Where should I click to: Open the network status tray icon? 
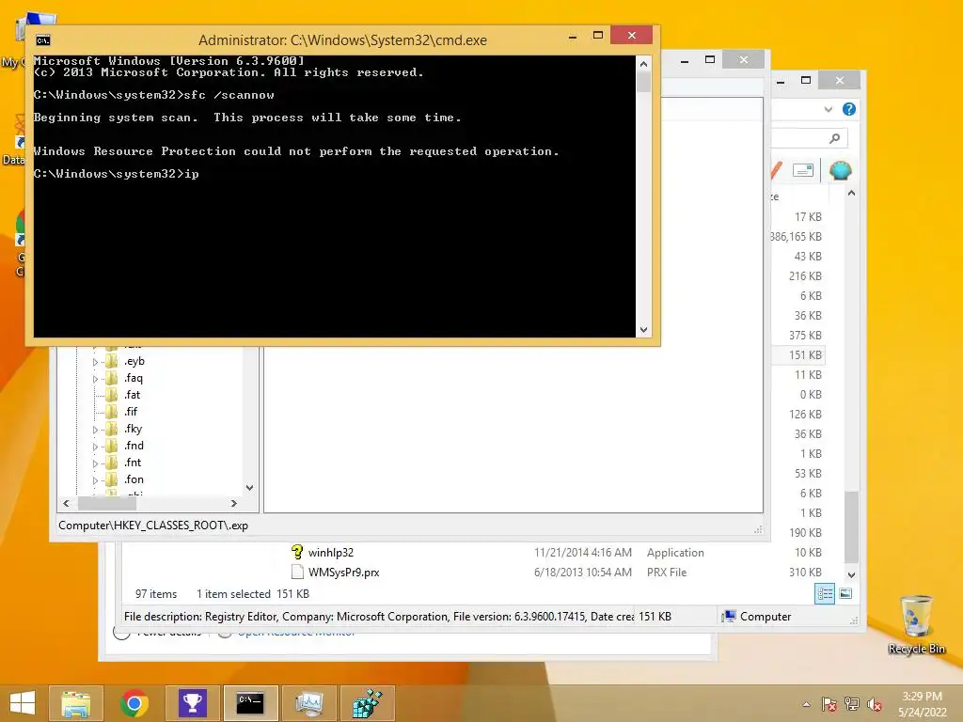click(852, 704)
